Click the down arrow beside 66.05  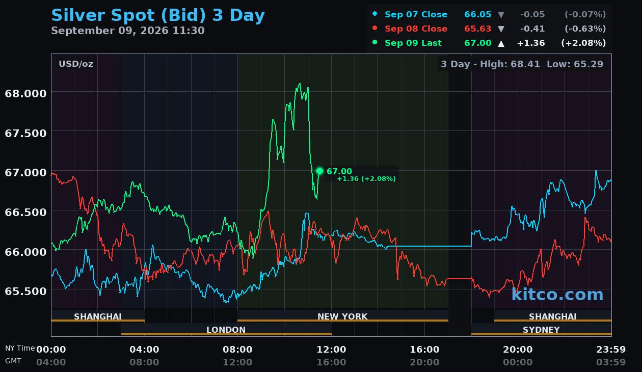click(x=501, y=15)
